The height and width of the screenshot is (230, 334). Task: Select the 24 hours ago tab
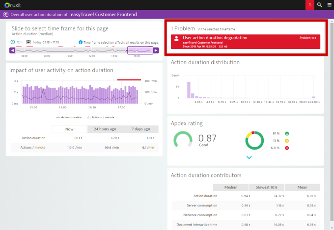click(105, 129)
